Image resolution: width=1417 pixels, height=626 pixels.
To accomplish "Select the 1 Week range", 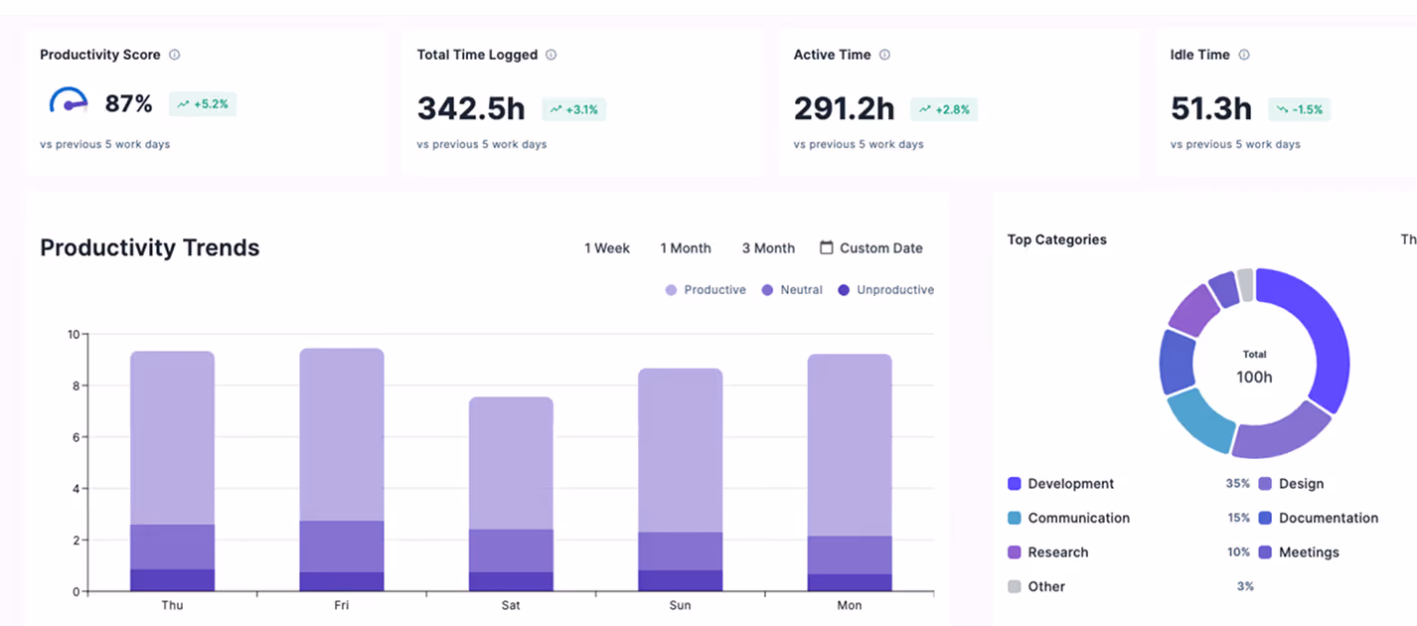I will click(606, 248).
